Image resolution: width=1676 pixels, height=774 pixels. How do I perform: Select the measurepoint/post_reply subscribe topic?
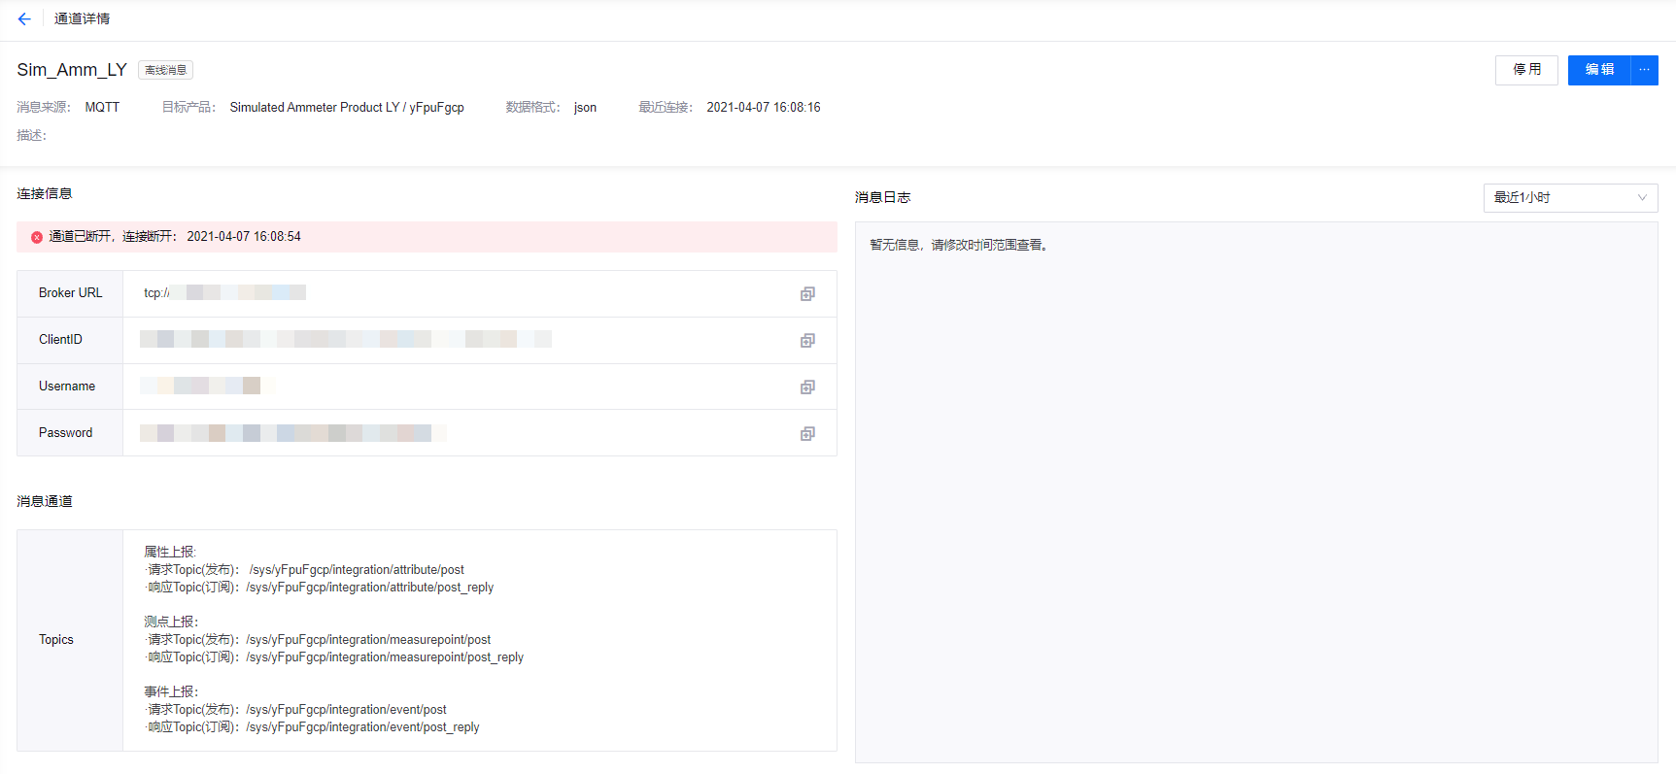pos(385,656)
